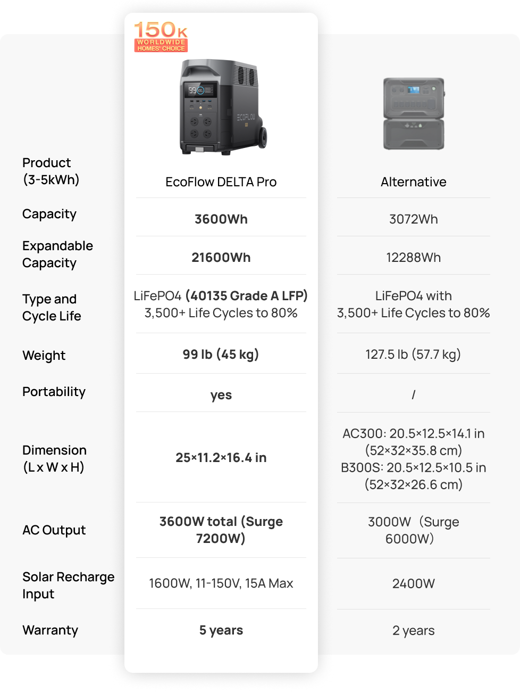
Task: Click the 150K Worldwide Homes' Choice badge
Action: (161, 37)
